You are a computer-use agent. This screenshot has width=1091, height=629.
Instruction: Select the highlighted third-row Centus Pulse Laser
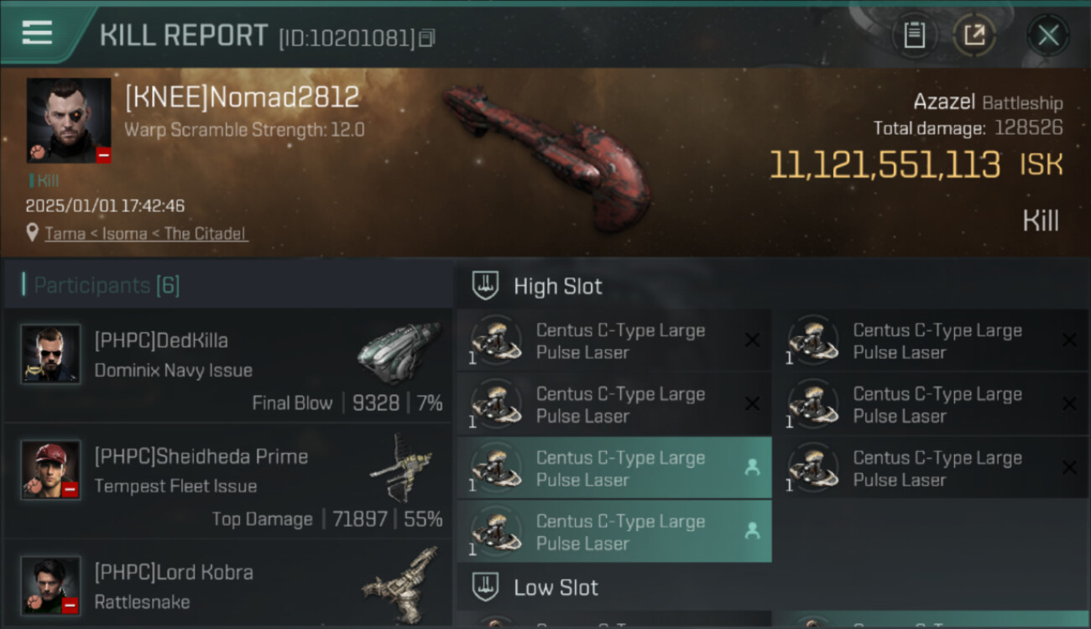pos(614,468)
